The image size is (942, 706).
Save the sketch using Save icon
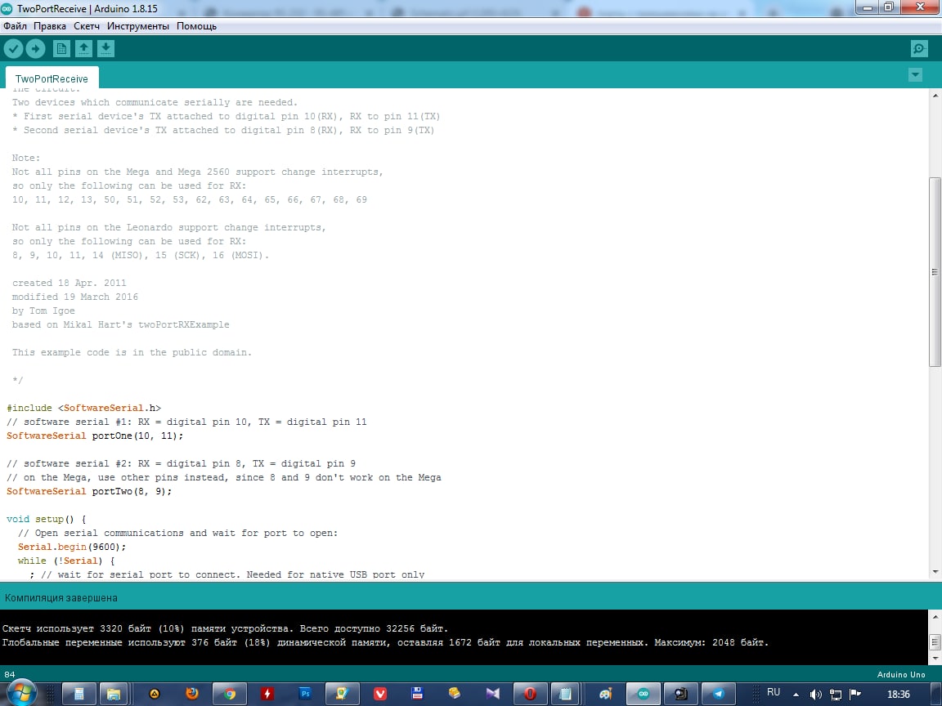tap(105, 49)
